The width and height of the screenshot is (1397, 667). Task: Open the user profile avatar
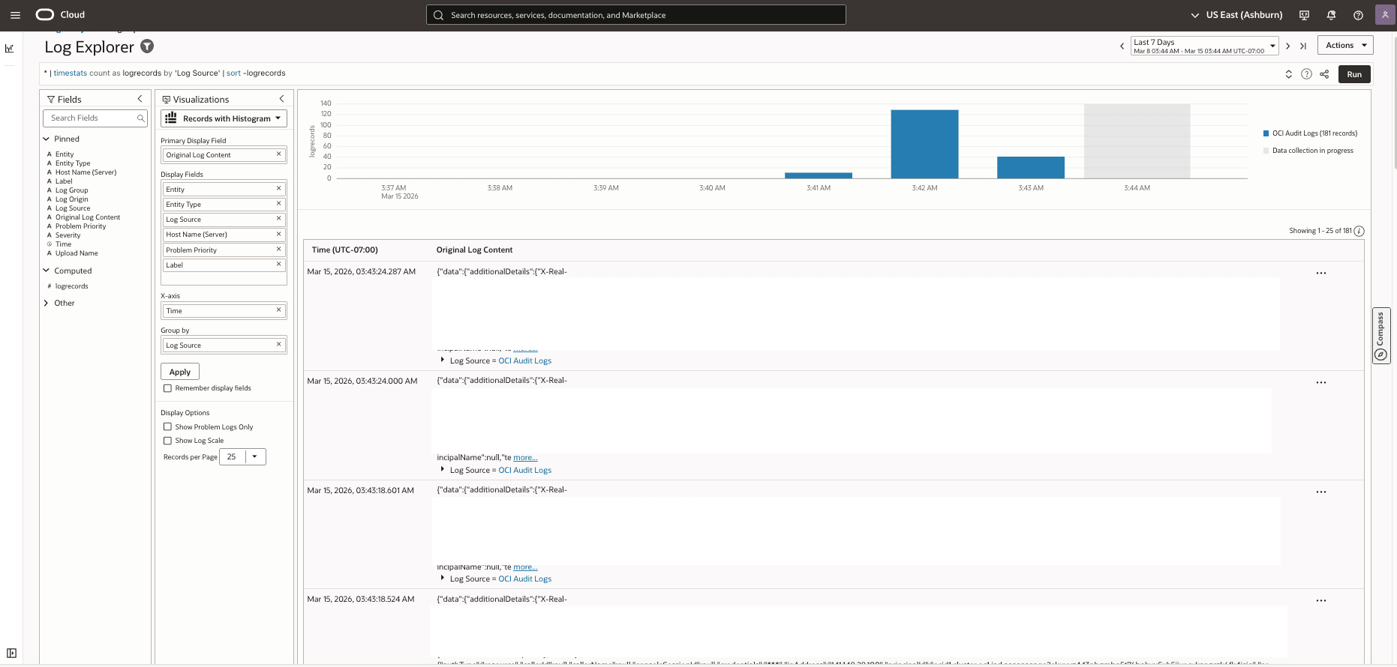(1385, 15)
